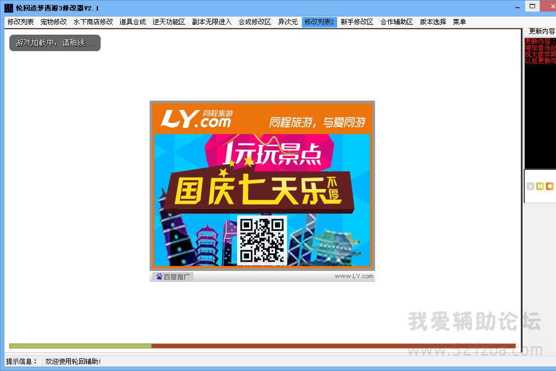
Task: Open the 宠物修改 menu
Action: click(53, 22)
